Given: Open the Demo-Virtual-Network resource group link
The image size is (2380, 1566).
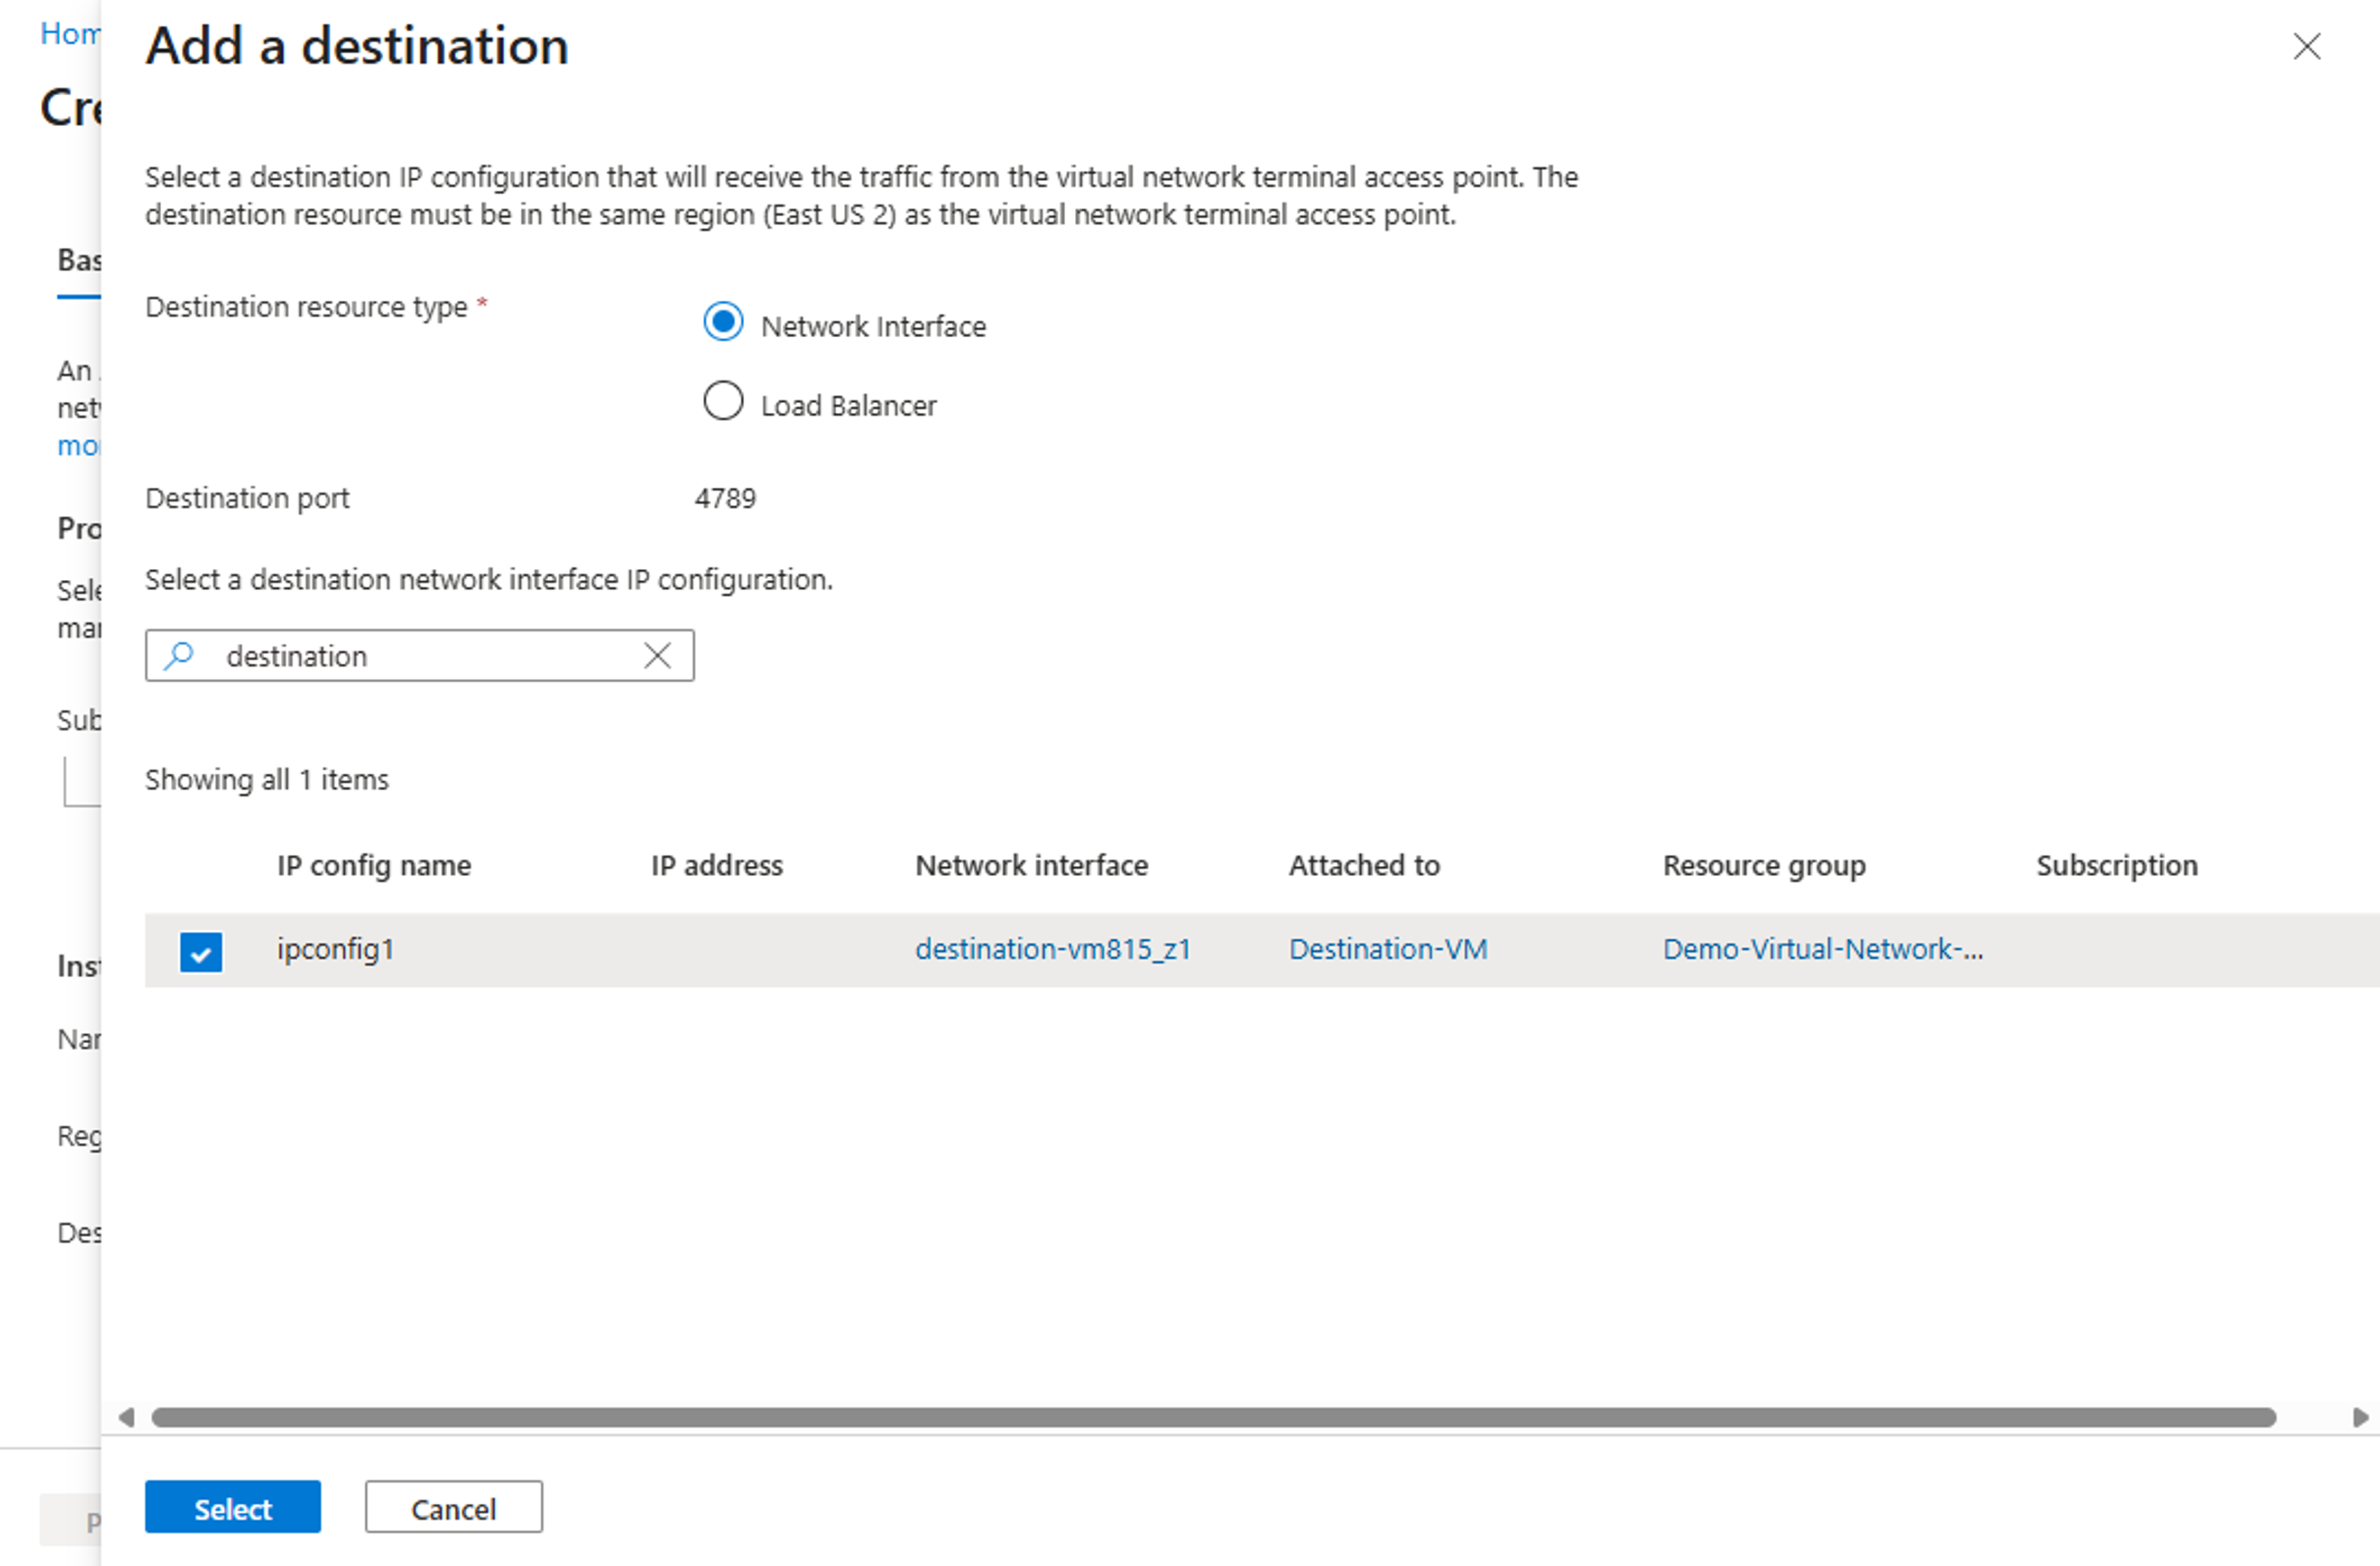Looking at the screenshot, I should pyautogui.click(x=1821, y=949).
